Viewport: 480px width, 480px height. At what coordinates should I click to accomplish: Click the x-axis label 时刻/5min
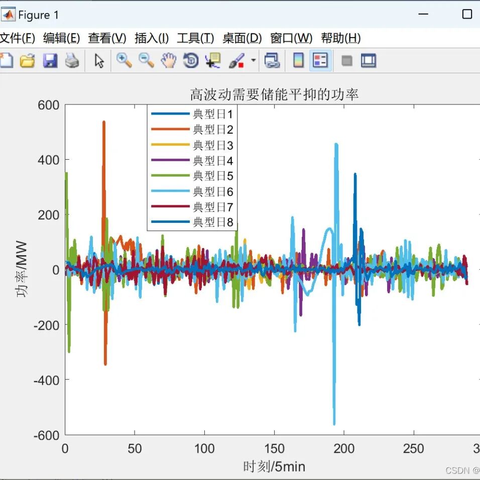coord(274,466)
